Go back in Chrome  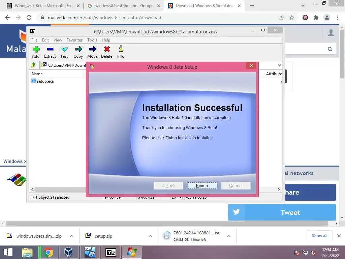tap(7, 18)
